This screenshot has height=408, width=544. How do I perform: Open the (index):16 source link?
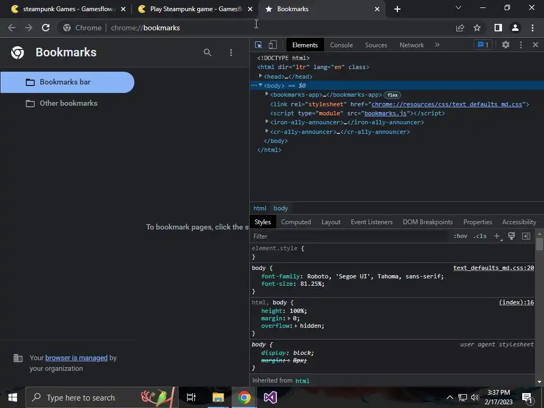click(x=516, y=302)
